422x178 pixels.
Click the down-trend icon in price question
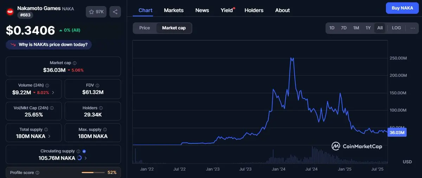click(x=13, y=45)
